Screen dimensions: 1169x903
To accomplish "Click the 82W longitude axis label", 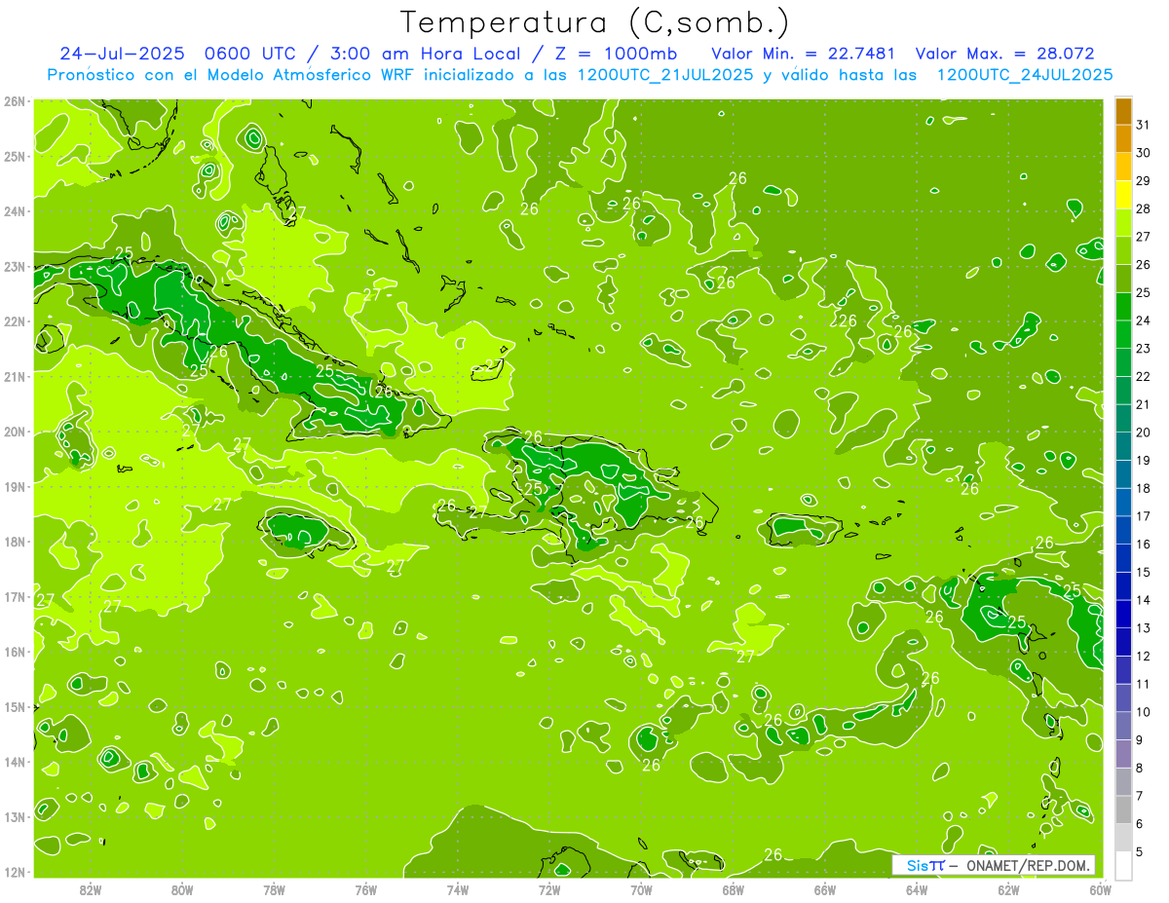I will pos(91,888).
